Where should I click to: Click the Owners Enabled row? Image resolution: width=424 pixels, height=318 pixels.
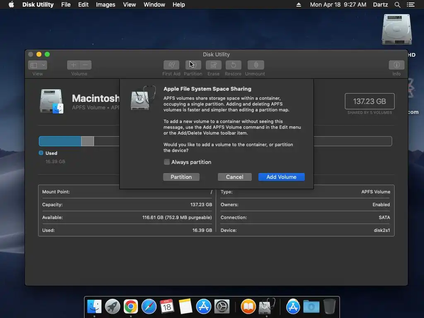tap(305, 205)
